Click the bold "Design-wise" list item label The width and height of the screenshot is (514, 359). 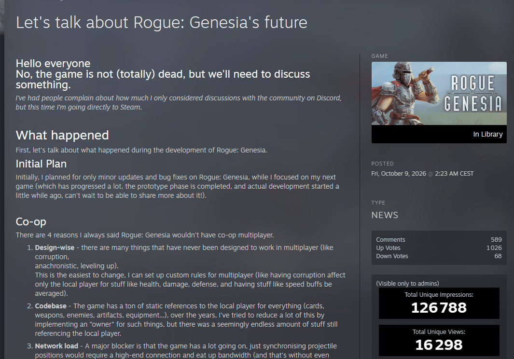point(55,248)
